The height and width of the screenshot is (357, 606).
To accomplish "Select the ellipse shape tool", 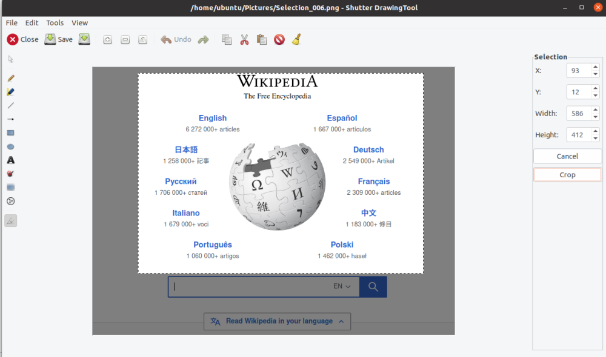I will (x=10, y=146).
